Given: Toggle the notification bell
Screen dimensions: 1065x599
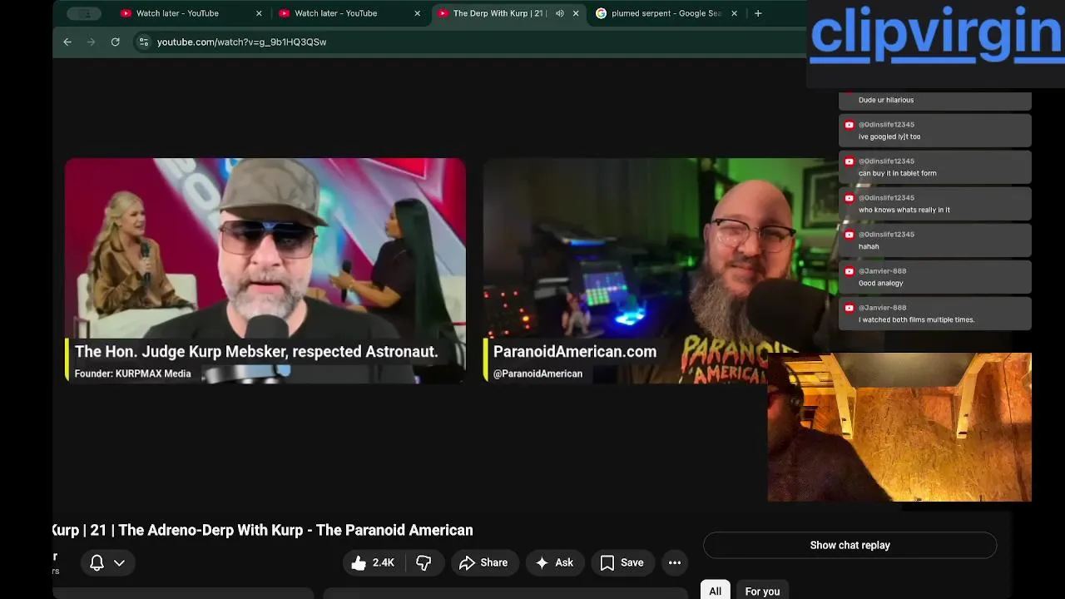Looking at the screenshot, I should coord(97,563).
